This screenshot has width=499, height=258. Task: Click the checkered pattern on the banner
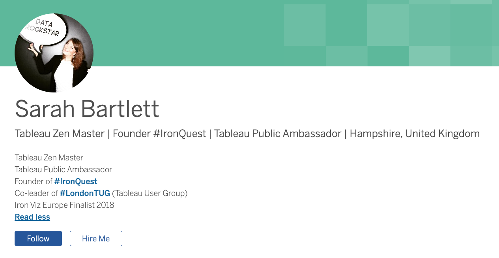(391, 34)
